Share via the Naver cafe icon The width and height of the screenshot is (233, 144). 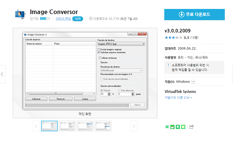click(x=172, y=127)
